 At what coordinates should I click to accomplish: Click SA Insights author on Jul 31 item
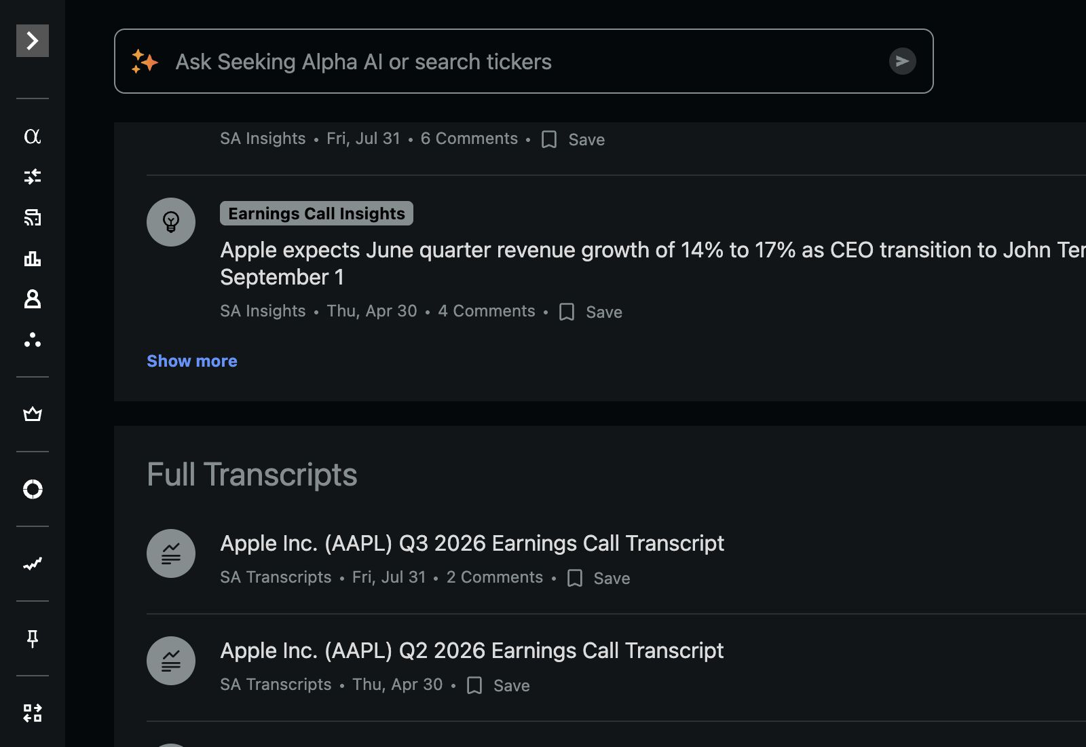click(263, 139)
